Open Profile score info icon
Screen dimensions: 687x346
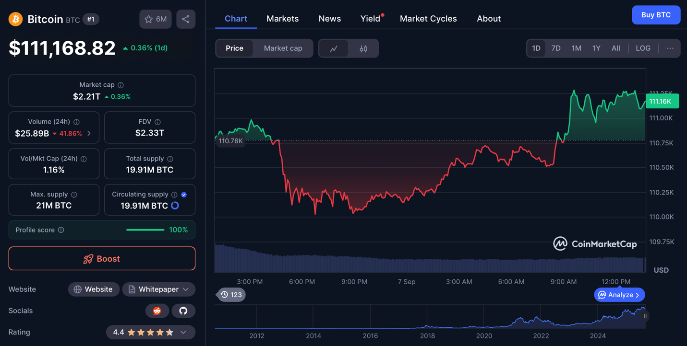61,230
